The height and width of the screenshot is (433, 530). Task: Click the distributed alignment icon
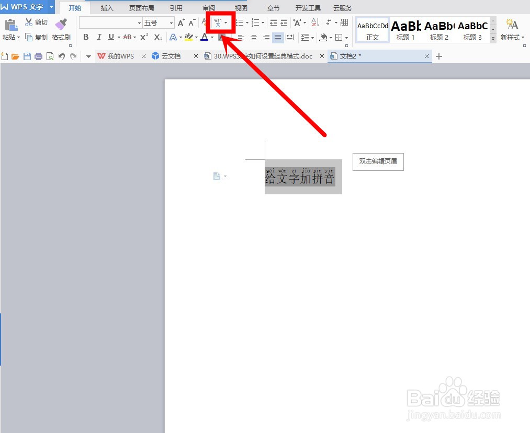pos(290,38)
